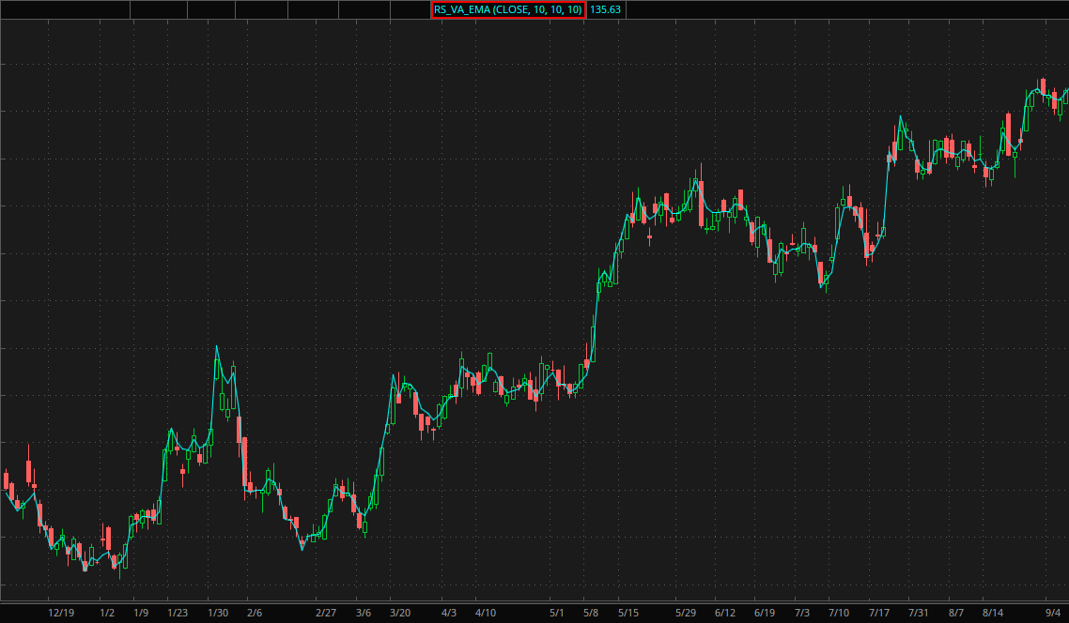The width and height of the screenshot is (1069, 623).
Task: Select the 1/2 date axis label
Action: 107,613
